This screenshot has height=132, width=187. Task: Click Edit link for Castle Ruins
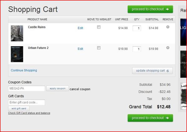(x=80, y=28)
